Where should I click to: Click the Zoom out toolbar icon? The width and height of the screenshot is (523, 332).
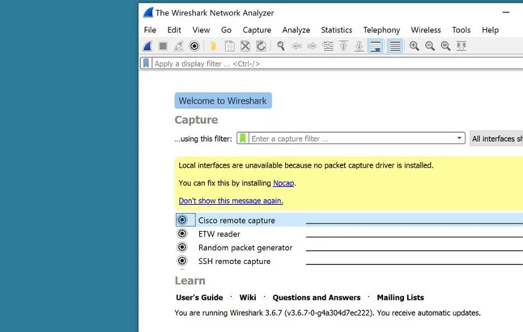point(430,46)
